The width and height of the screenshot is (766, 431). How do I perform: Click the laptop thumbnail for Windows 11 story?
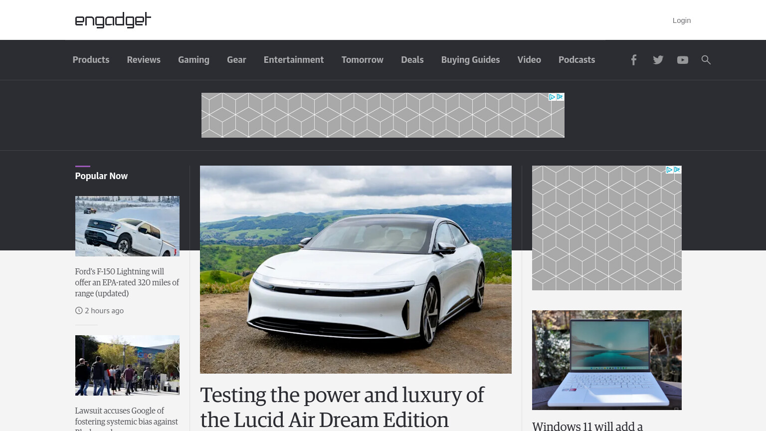(x=607, y=360)
